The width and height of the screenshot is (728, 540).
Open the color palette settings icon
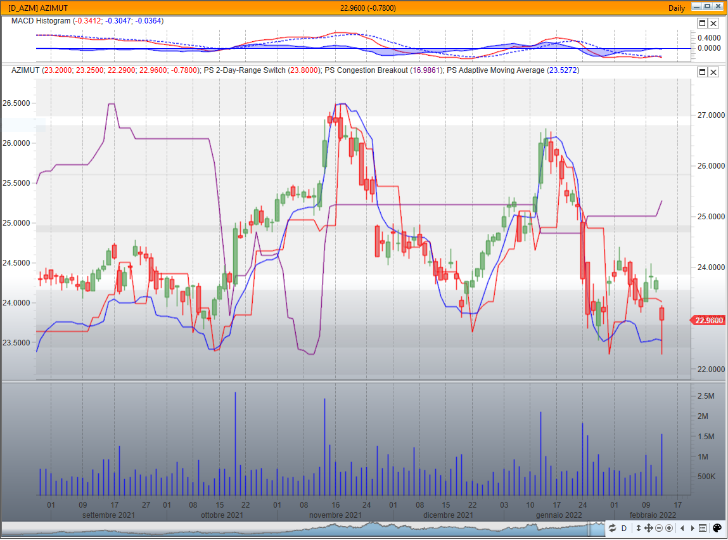pos(717,528)
